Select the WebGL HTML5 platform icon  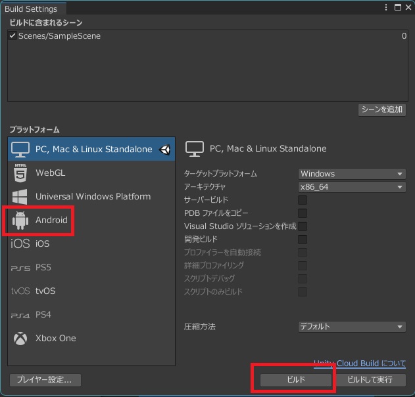pyautogui.click(x=20, y=173)
